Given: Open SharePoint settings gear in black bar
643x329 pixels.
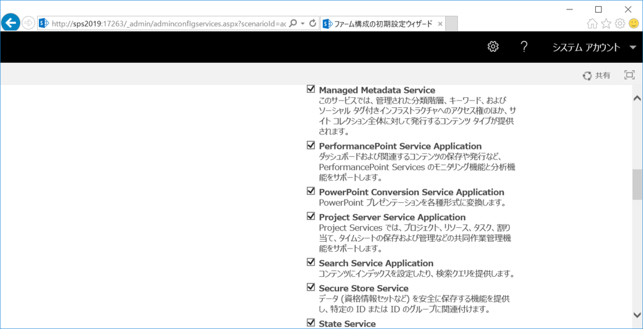Looking at the screenshot, I should coord(492,46).
